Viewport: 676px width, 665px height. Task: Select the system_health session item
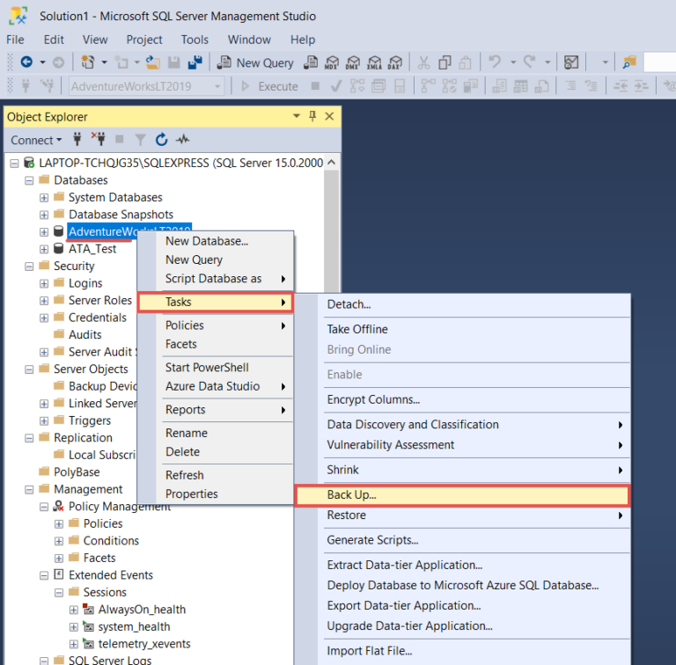[134, 627]
